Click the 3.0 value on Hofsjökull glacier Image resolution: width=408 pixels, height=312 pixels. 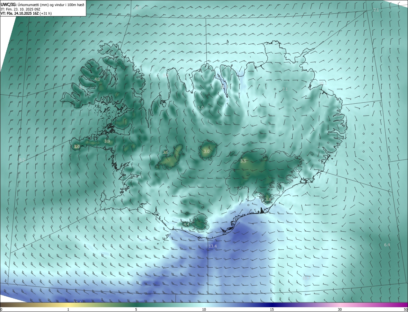[x=207, y=151]
